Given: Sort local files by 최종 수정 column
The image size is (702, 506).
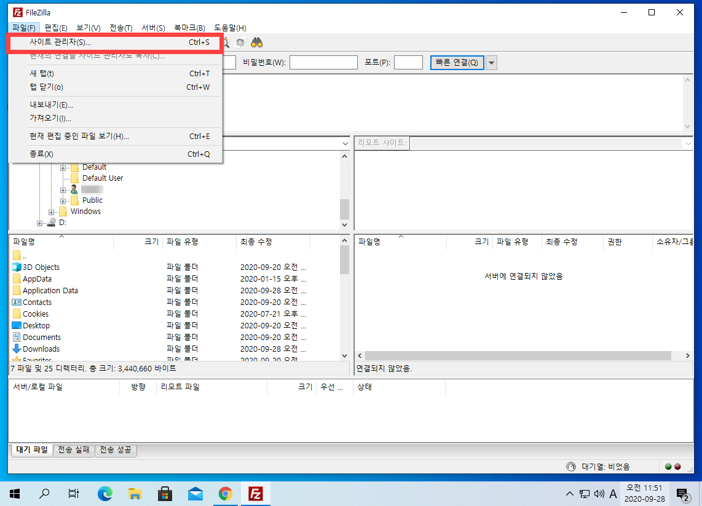Looking at the screenshot, I should 273,242.
